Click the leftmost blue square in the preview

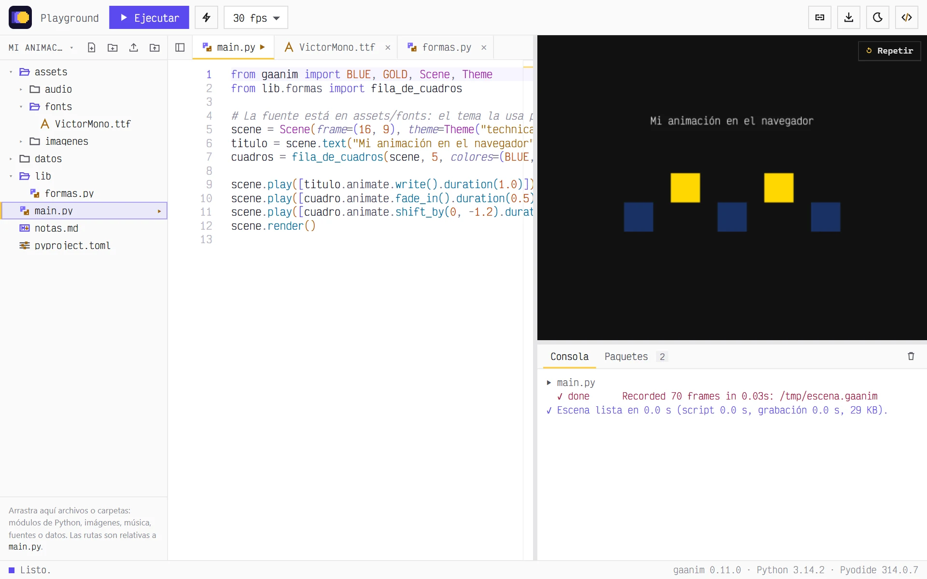click(x=638, y=217)
